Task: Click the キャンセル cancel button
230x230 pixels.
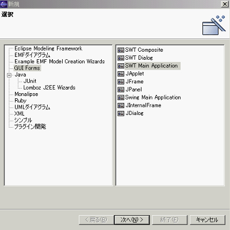Action: [208, 220]
